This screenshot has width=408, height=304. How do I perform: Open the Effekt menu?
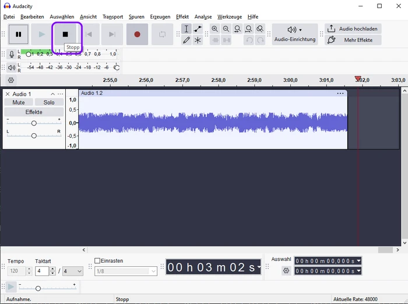pos(182,17)
